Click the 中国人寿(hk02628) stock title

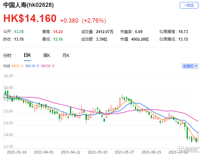tap(29, 6)
